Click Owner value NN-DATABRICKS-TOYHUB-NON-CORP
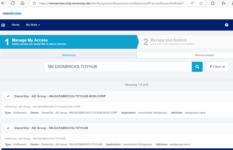 click(x=79, y=113)
